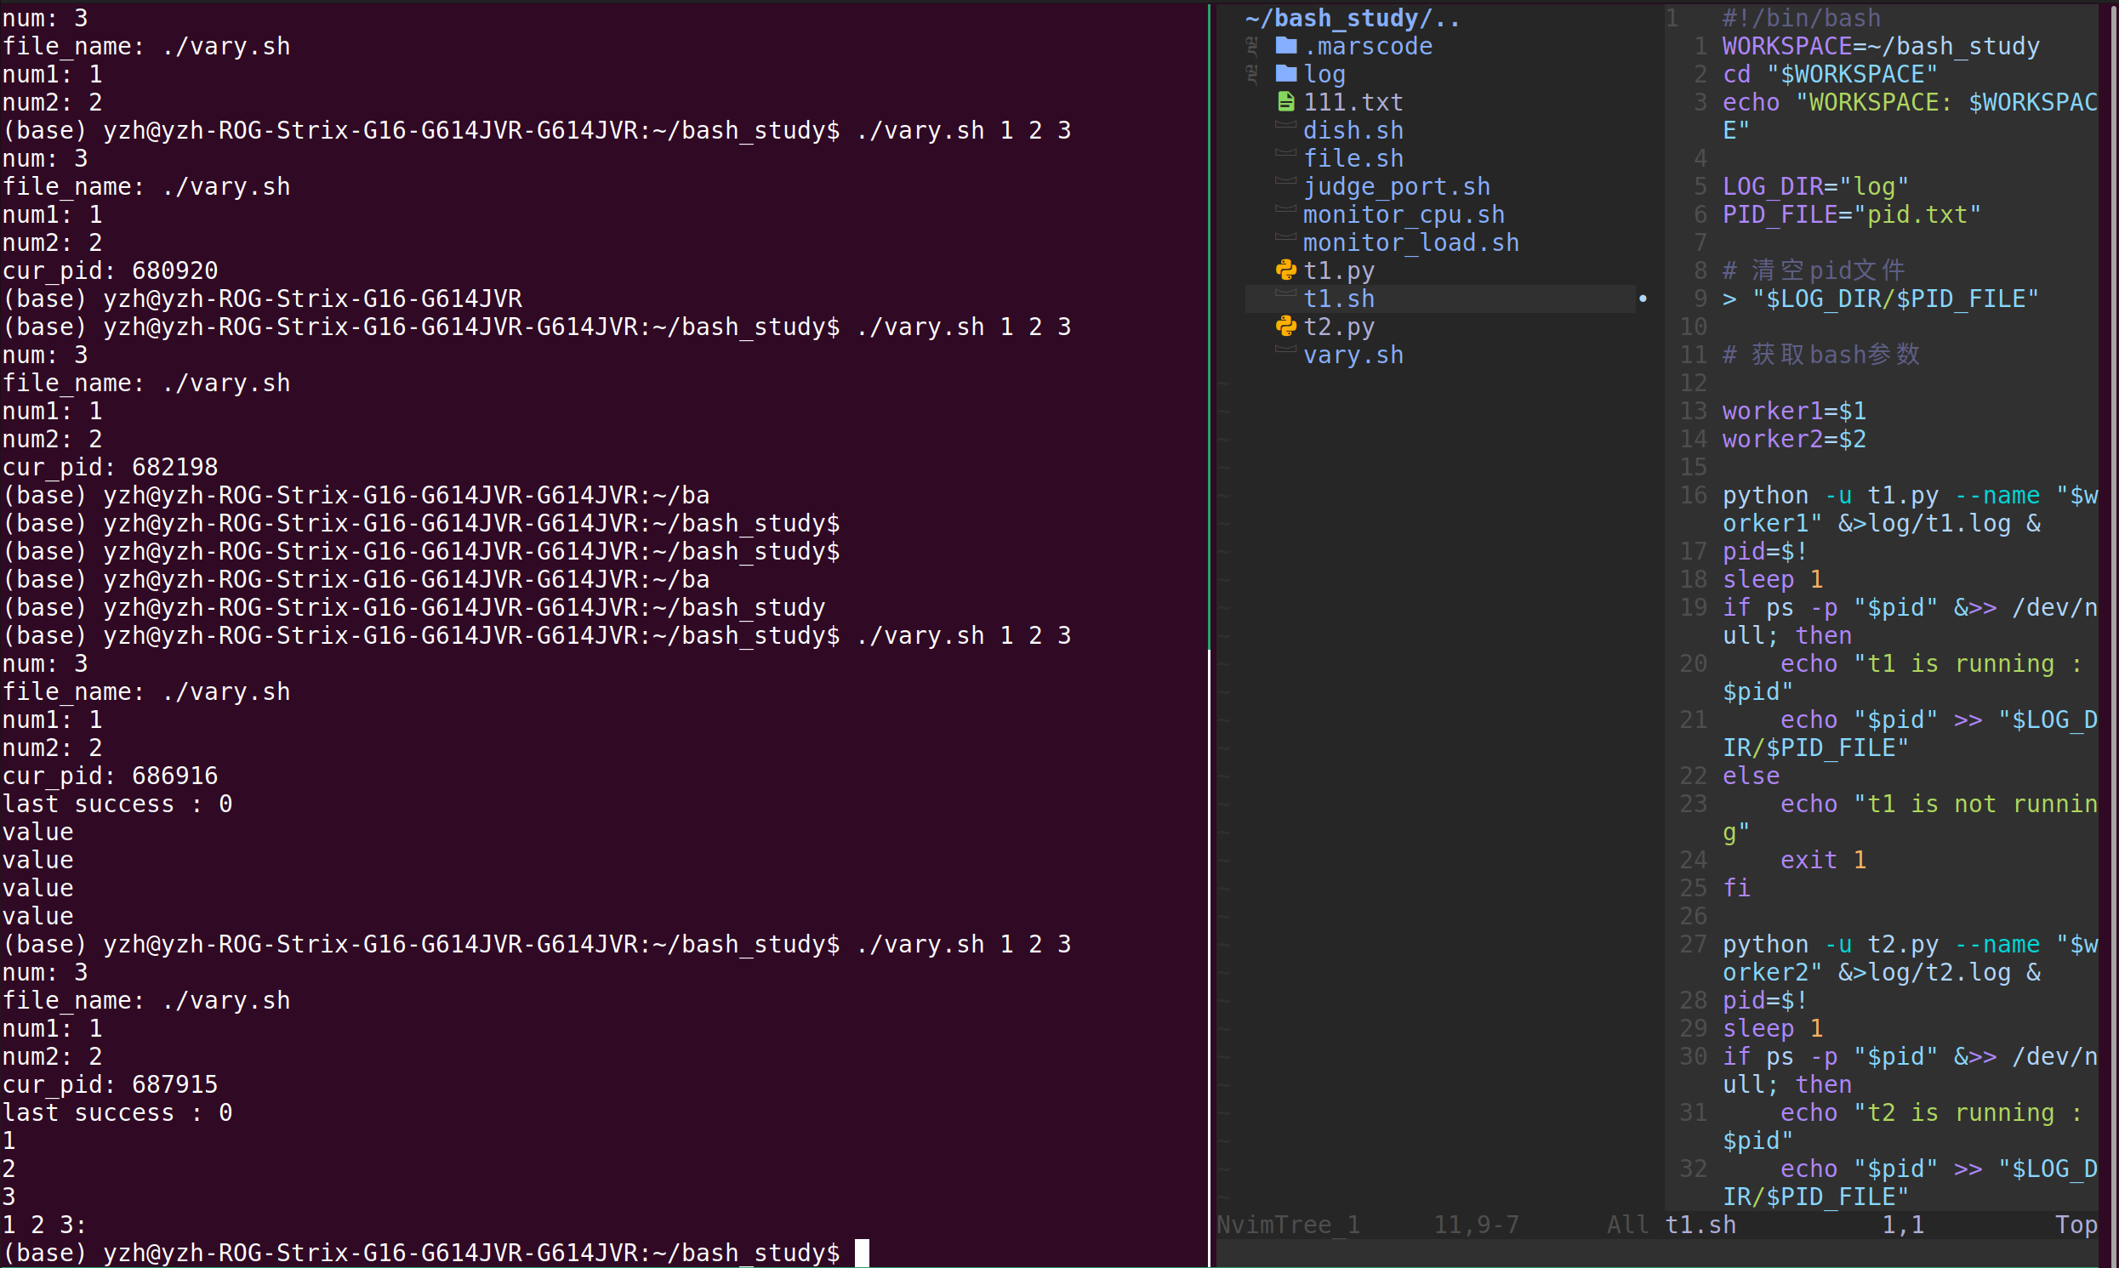This screenshot has width=2119, height=1268.
Task: Click the 111.txt document icon
Action: (1286, 102)
